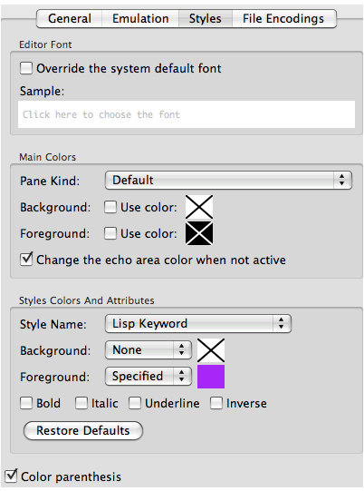The width and height of the screenshot is (364, 491).
Task: Open style Foreground Specified dropdown
Action: click(148, 376)
